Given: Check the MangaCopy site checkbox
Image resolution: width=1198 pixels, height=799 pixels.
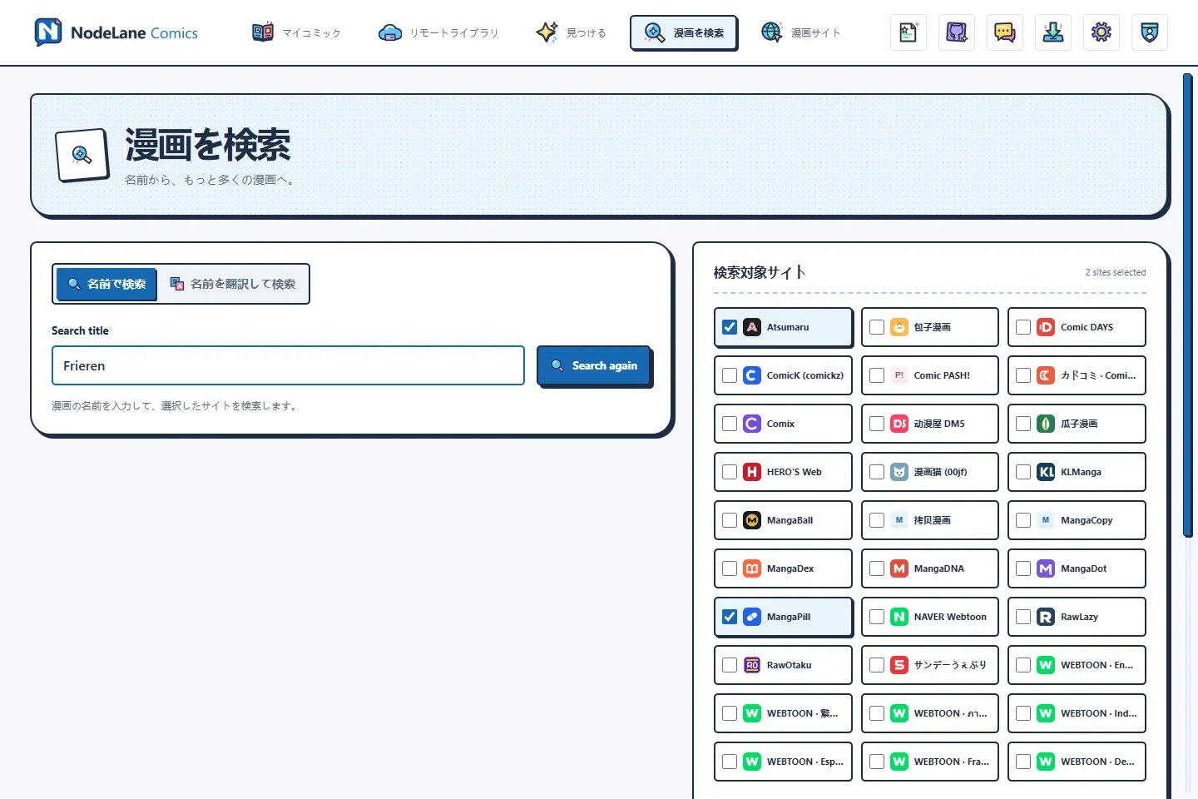Looking at the screenshot, I should point(1023,520).
